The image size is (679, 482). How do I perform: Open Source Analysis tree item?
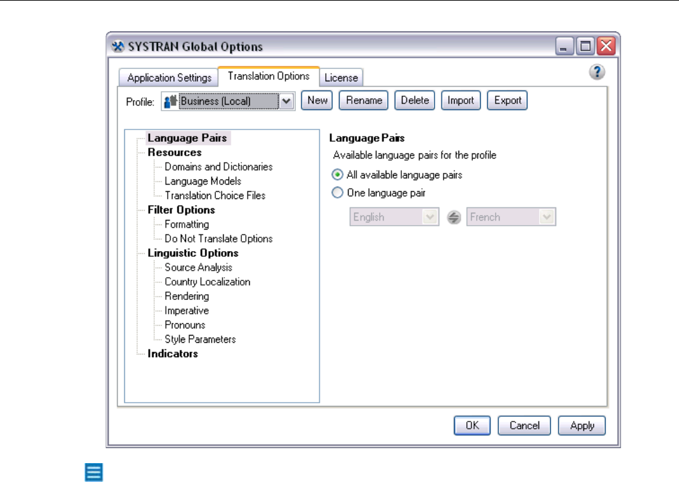[x=198, y=267]
